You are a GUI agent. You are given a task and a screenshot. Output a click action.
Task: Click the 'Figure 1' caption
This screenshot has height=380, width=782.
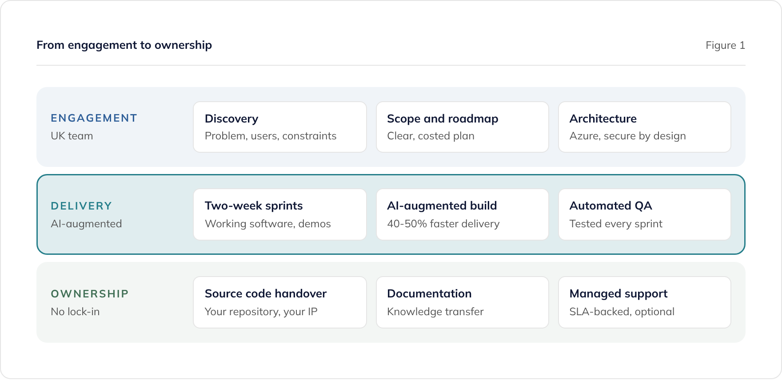[725, 45]
